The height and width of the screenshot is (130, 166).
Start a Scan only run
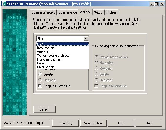point(66,123)
